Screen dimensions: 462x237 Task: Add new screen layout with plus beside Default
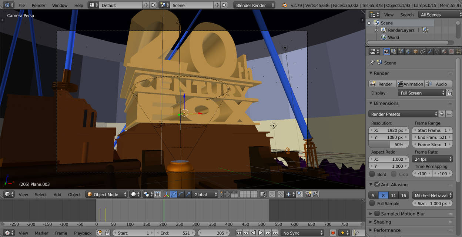click(x=146, y=5)
